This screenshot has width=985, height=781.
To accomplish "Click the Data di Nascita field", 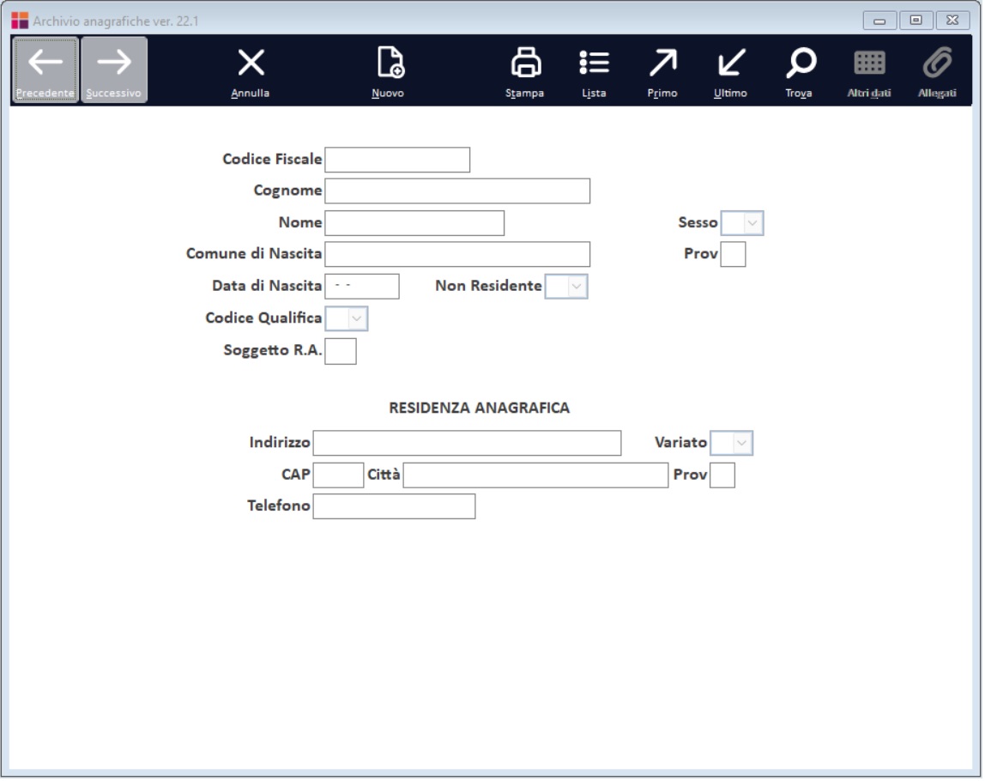I will (362, 288).
